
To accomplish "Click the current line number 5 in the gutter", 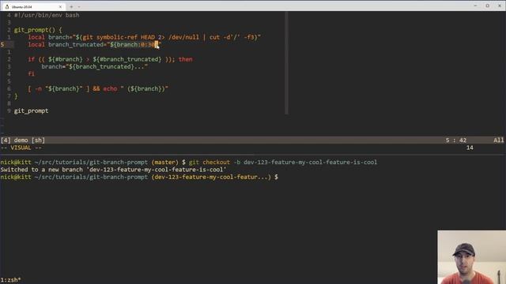I will coord(2,45).
